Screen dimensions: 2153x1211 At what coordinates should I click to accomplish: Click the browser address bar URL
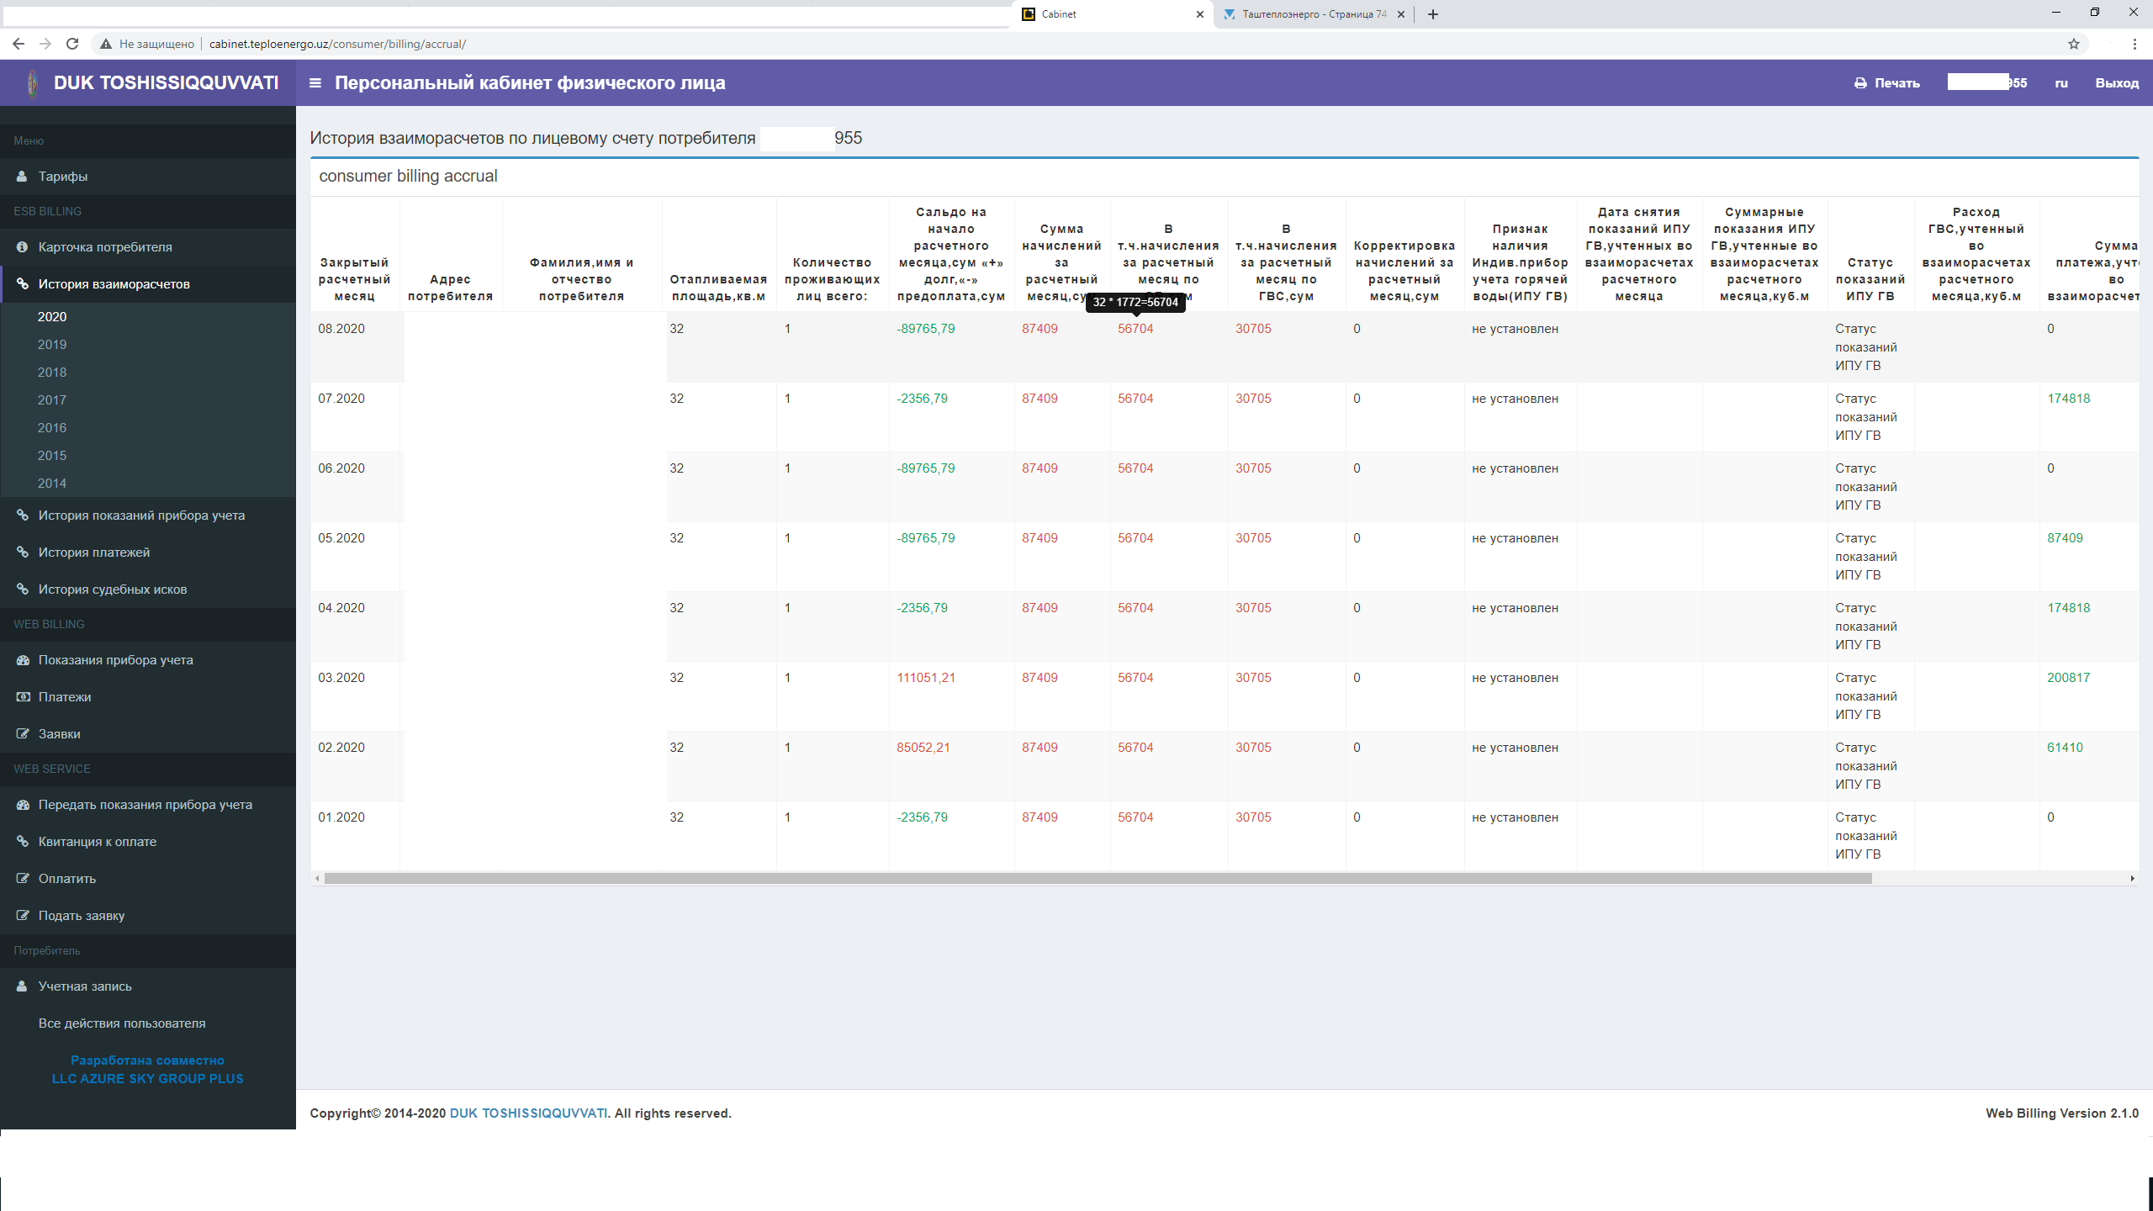coord(337,44)
